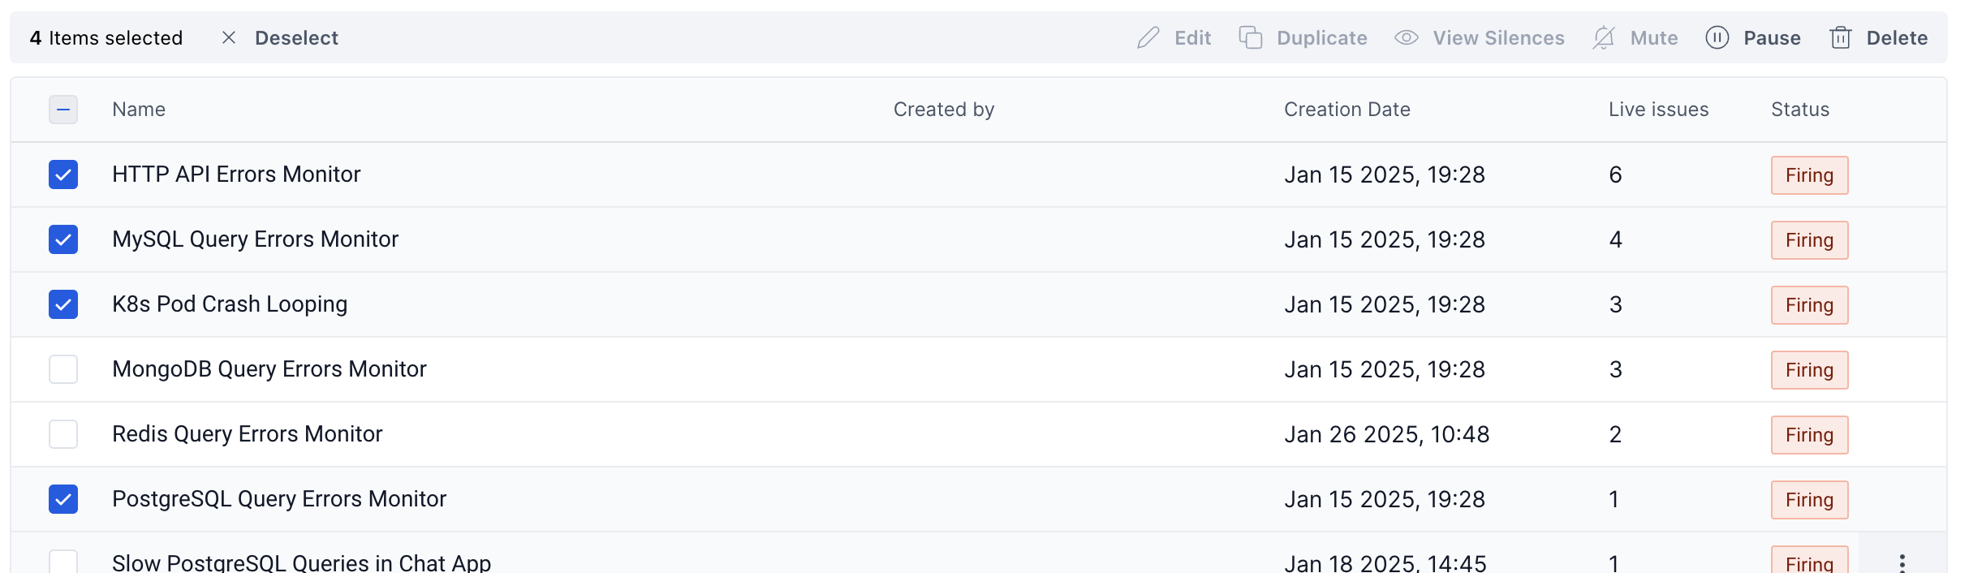Click Firing status badge for Redis monitor
The height and width of the screenshot is (573, 1969).
click(1809, 435)
